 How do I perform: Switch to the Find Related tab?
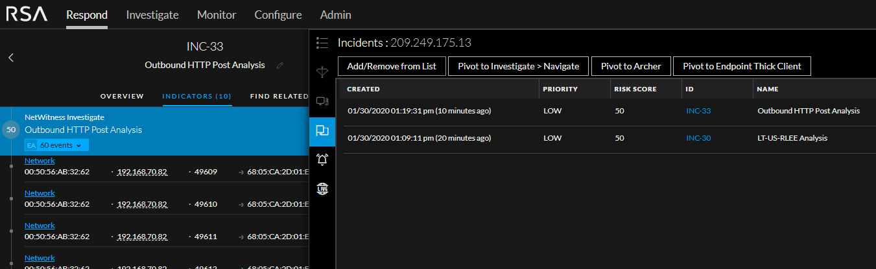click(x=279, y=97)
